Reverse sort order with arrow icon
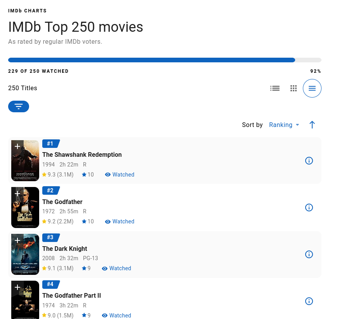Screen dimensions: 337x319 [312, 125]
